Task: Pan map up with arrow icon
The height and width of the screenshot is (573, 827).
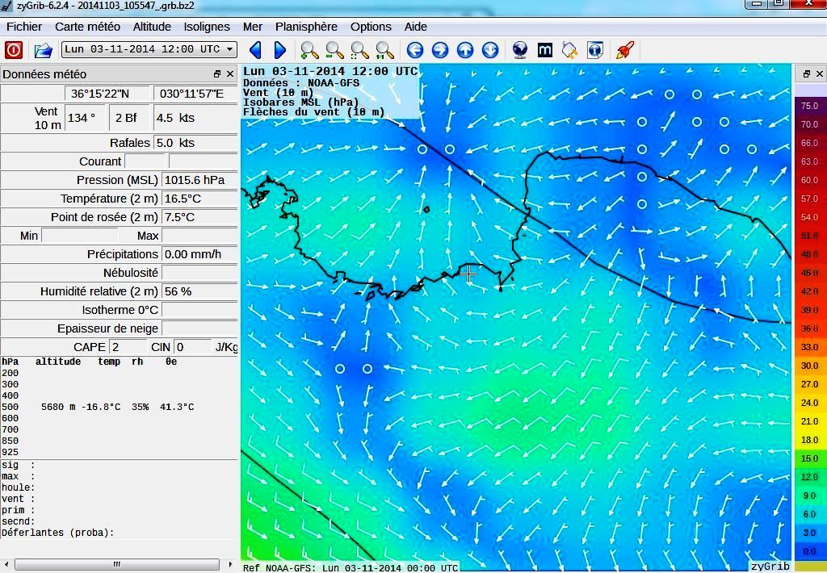Action: 465,50
